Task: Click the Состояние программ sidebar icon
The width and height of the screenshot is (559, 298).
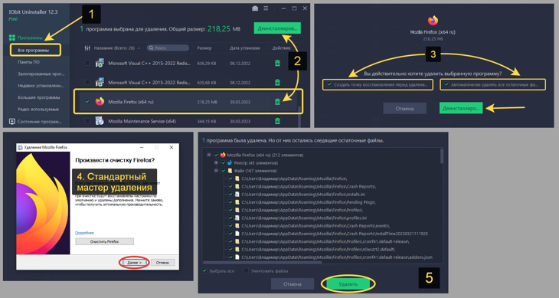Action: click(11, 122)
